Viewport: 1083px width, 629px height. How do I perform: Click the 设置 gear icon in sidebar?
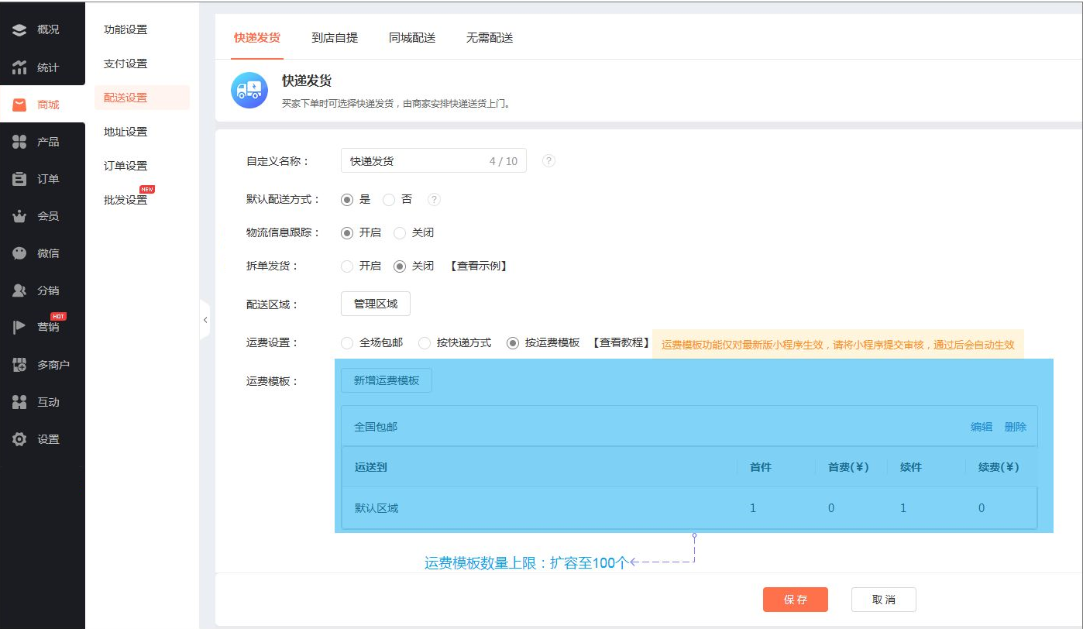click(19, 439)
